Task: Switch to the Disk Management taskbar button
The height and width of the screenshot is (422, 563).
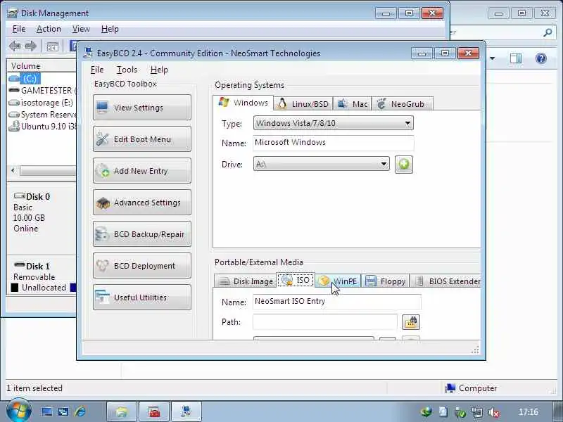Action: pyautogui.click(x=154, y=411)
